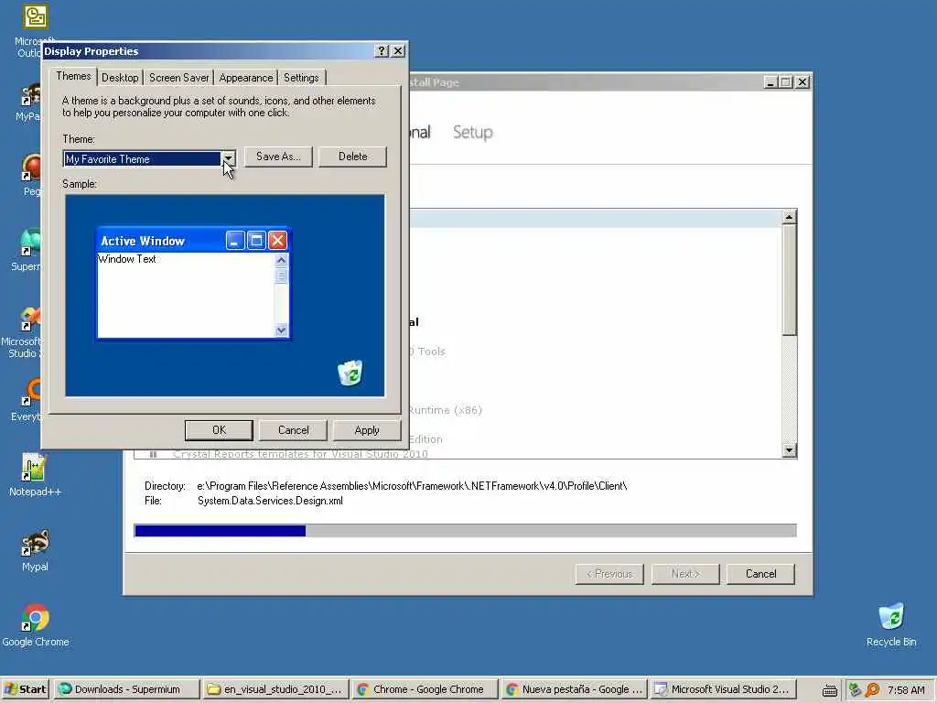Click the installer component list scrollbar thumb
The height and width of the screenshot is (703, 937).
click(789, 280)
